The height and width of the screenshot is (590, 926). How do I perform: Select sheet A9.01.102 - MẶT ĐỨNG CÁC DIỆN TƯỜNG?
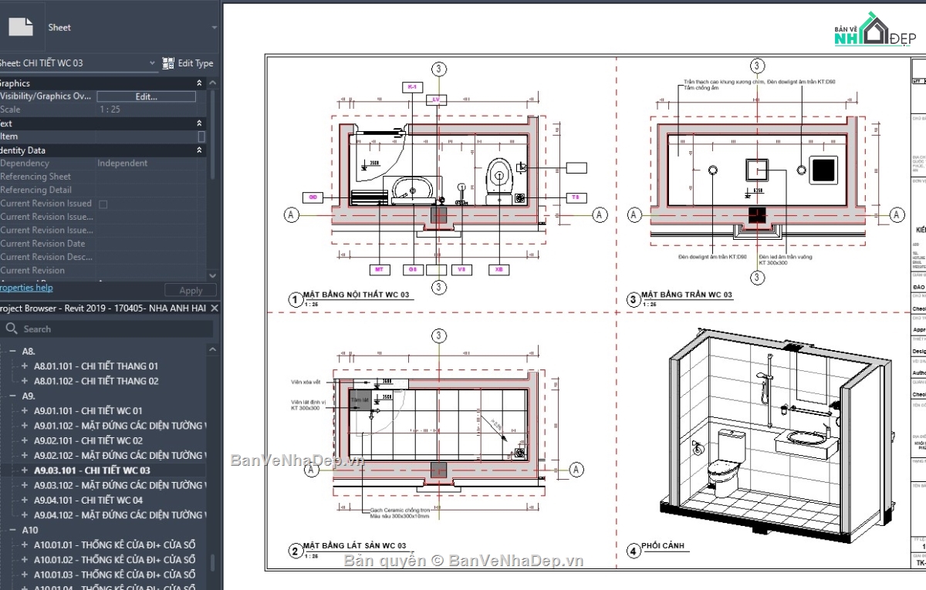click(120, 426)
